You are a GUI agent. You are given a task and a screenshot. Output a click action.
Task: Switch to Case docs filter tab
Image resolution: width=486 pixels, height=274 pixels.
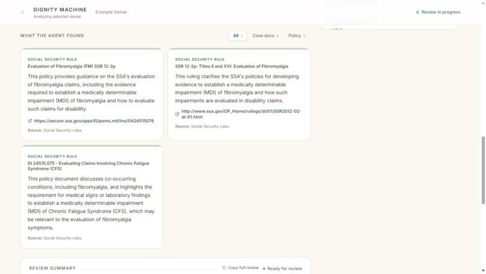[x=265, y=36]
